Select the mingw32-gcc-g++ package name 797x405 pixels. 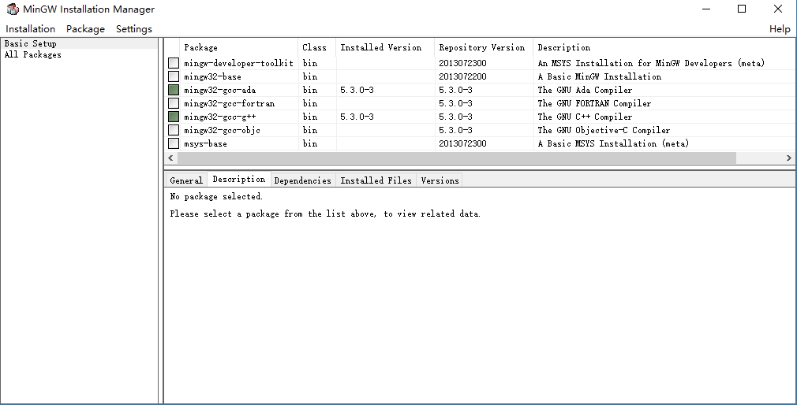point(220,117)
